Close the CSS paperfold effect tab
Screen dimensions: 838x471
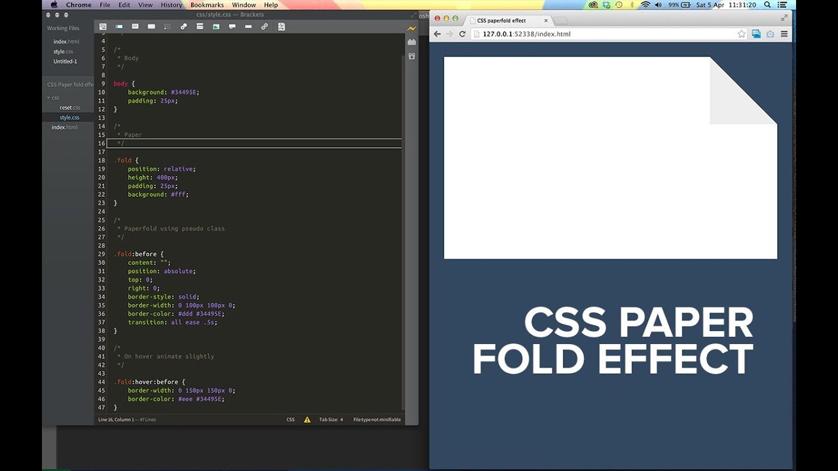546,20
